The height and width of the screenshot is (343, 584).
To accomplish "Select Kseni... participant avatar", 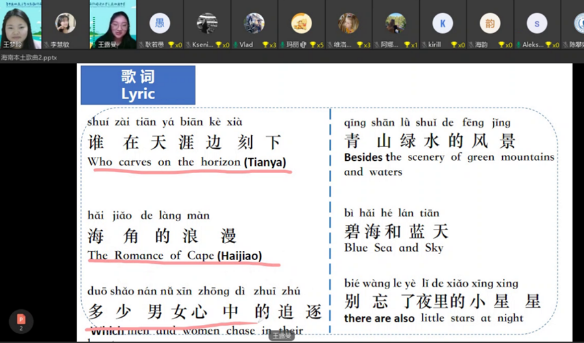I will click(x=207, y=23).
